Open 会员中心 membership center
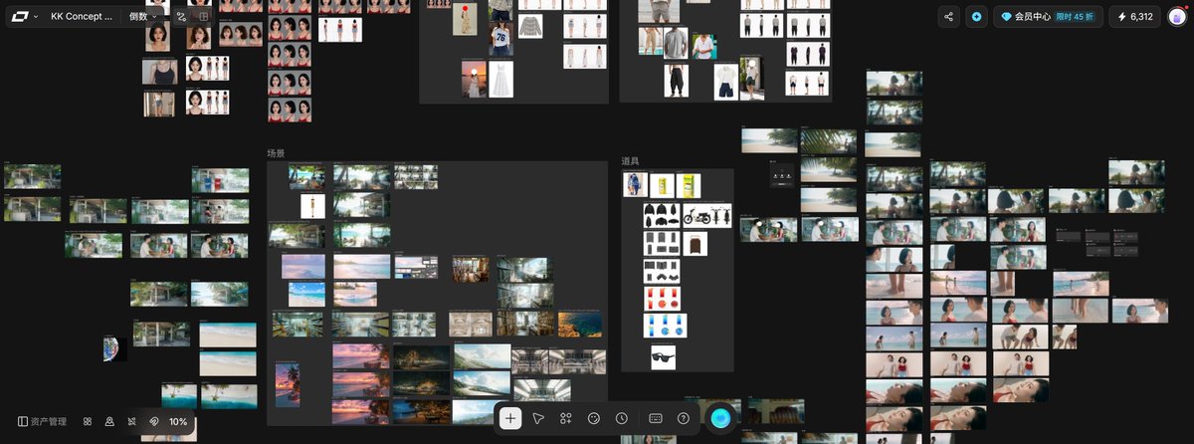The width and height of the screenshot is (1194, 444). tap(1047, 16)
